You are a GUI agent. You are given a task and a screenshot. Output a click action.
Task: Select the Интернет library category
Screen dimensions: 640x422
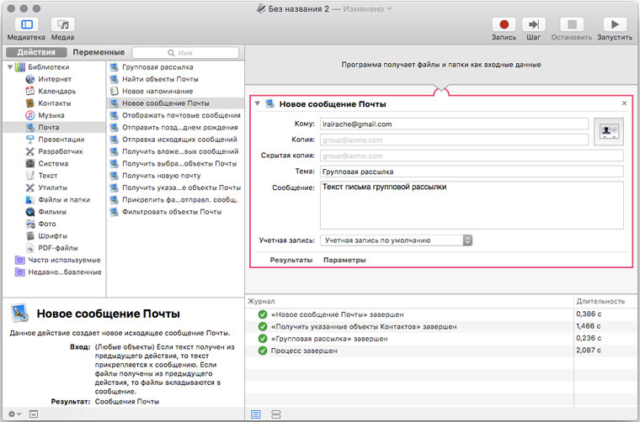(54, 79)
